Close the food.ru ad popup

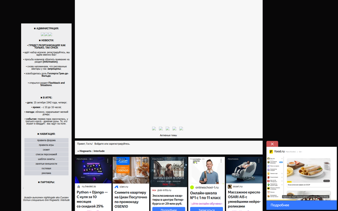click(272, 144)
